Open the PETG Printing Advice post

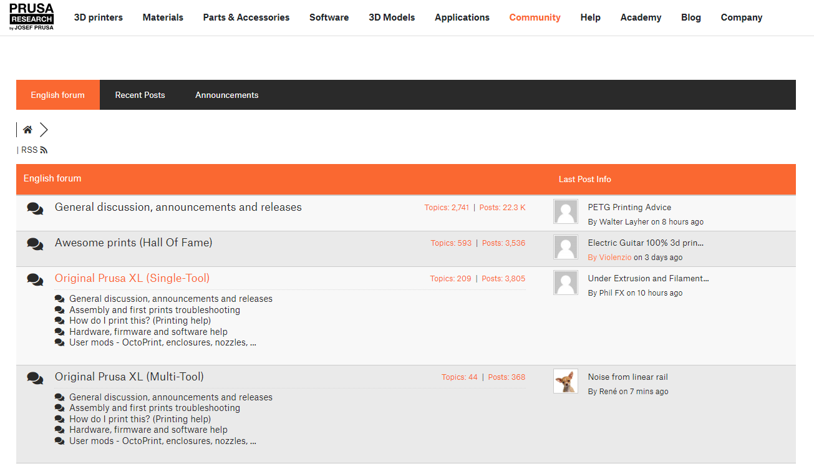(629, 207)
